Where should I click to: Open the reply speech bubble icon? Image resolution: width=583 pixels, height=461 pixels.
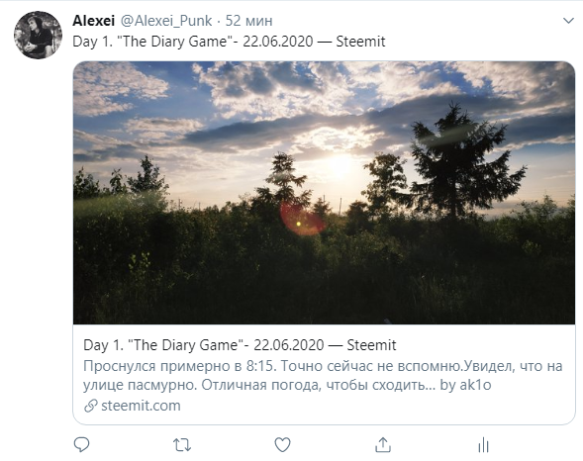[81, 444]
